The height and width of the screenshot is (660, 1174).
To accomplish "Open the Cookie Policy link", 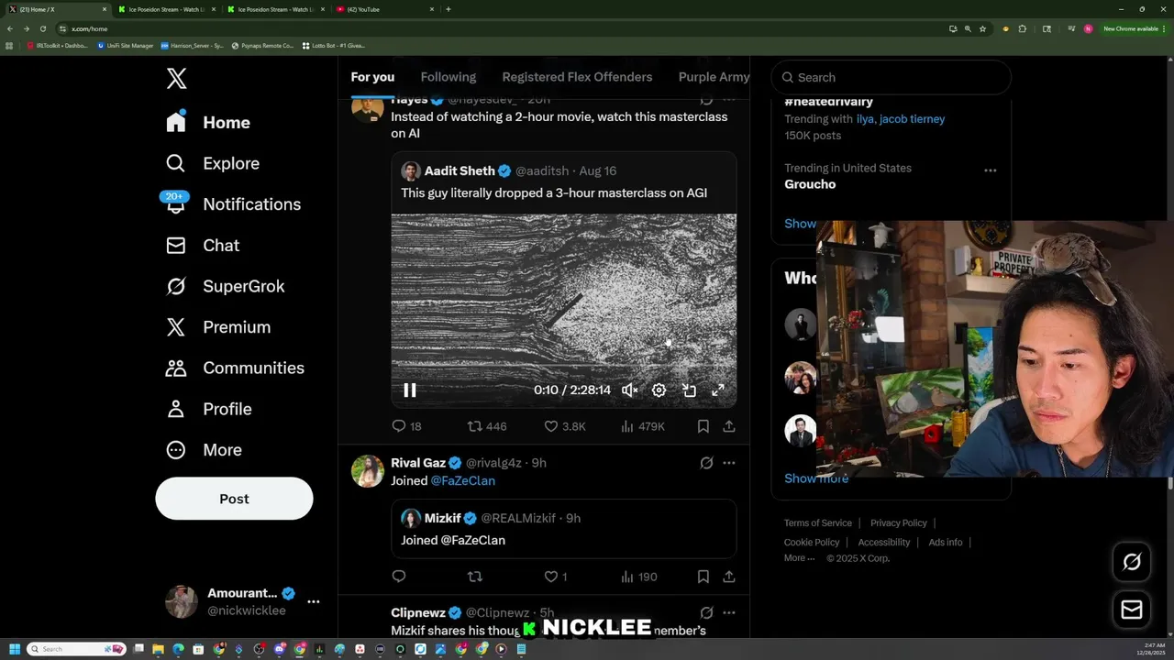I will point(812,542).
